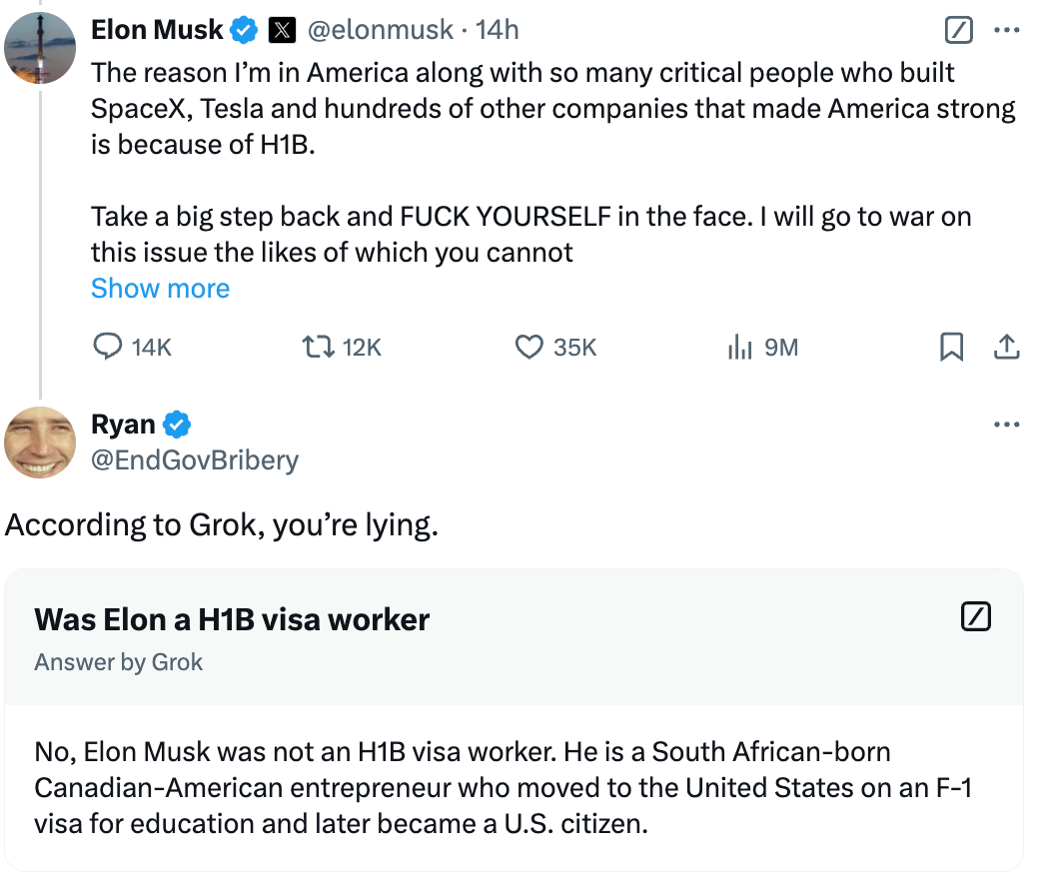The height and width of the screenshot is (879, 1049).
Task: Bookmark Elon Musk's tweet
Action: click(x=951, y=347)
